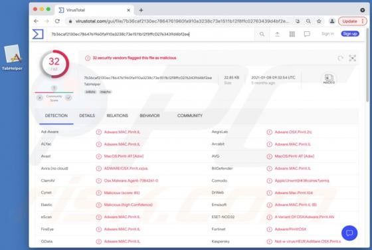Image resolution: width=372 pixels, height=250 pixels.
Task: Click the Ad-Aware vendor name
Action: (x=50, y=132)
